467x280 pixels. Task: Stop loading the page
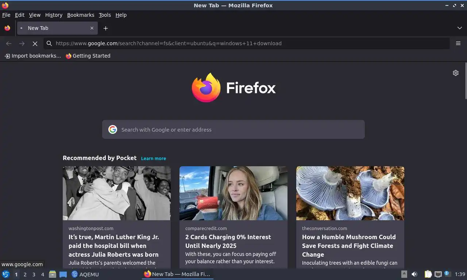pyautogui.click(x=35, y=43)
